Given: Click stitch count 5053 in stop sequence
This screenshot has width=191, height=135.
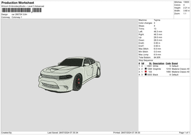Looking at the screenshot, I should point(150,75).
